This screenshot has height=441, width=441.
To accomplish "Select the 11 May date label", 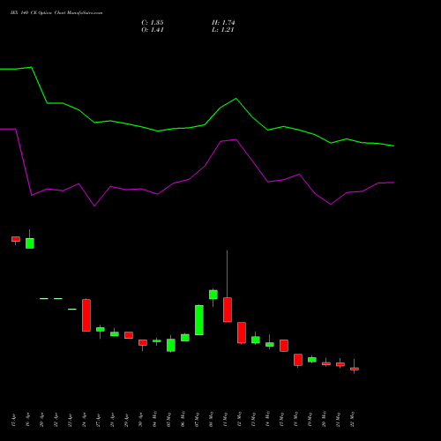I will pos(225,419).
